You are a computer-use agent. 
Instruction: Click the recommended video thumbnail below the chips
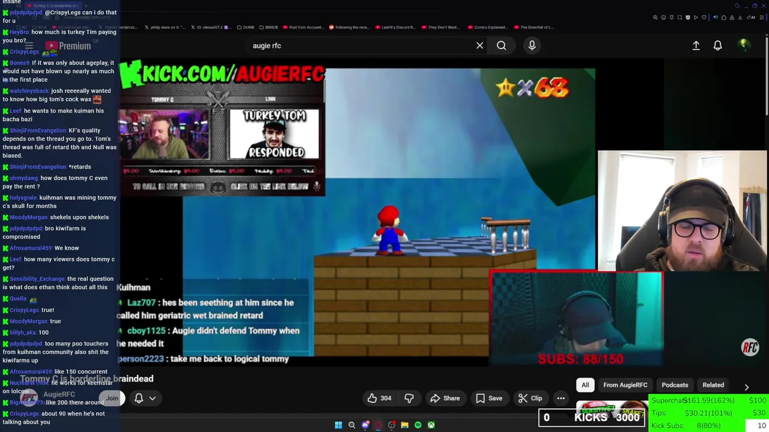(x=612, y=408)
